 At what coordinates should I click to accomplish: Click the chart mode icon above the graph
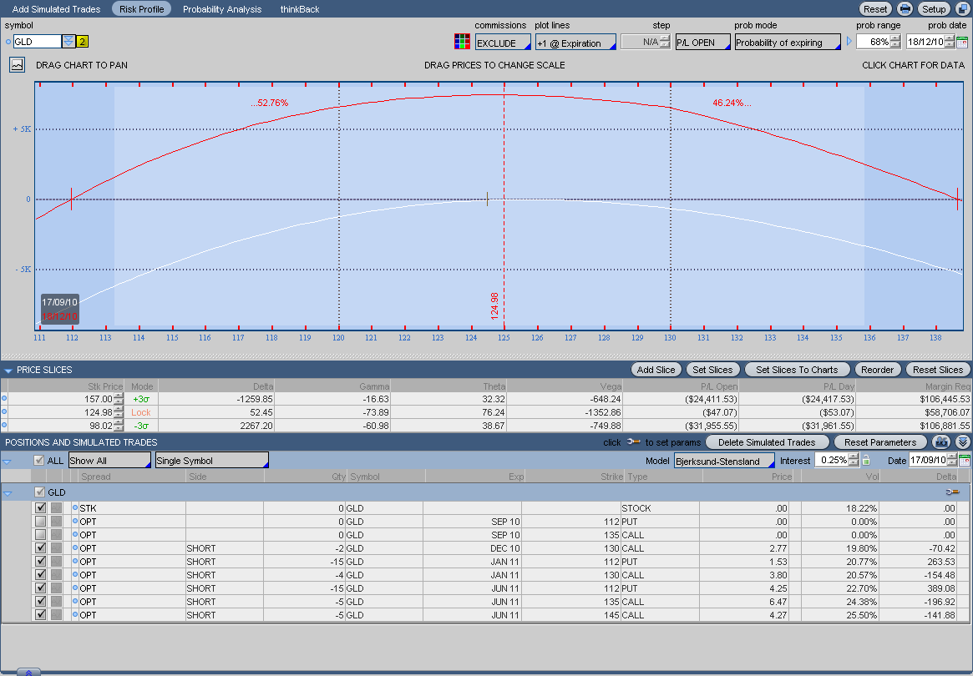click(17, 64)
